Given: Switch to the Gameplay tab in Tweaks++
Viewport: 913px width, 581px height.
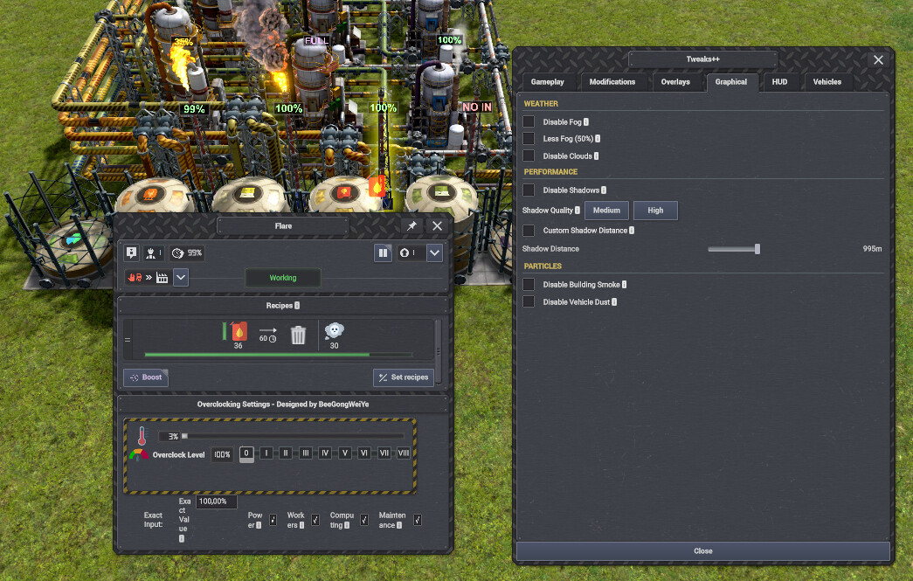Looking at the screenshot, I should (x=547, y=82).
